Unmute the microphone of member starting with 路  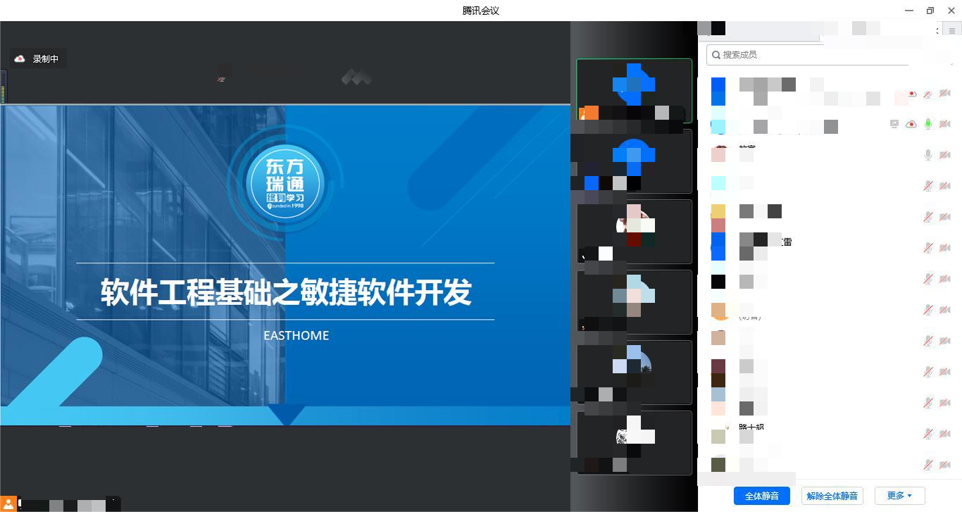click(928, 434)
